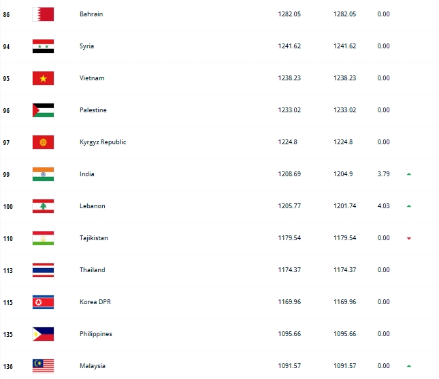Select the Kyrgyz Republic team name

(103, 142)
